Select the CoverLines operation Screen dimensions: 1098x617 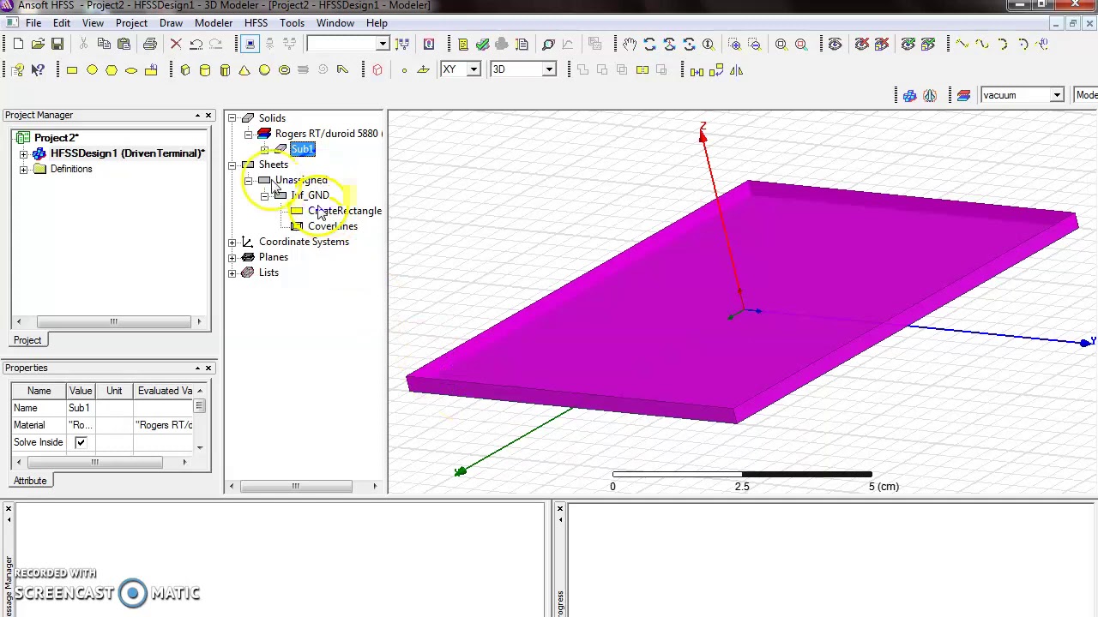[x=333, y=226]
